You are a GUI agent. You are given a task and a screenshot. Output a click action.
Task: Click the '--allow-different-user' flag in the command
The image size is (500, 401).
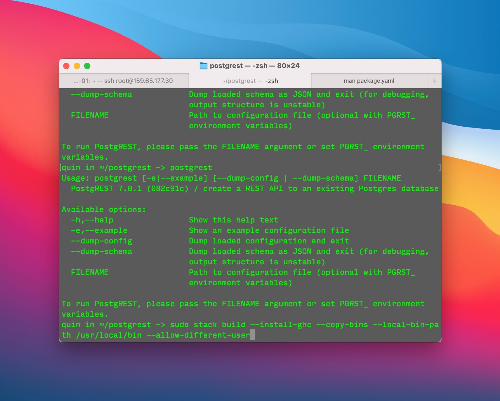pos(198,335)
